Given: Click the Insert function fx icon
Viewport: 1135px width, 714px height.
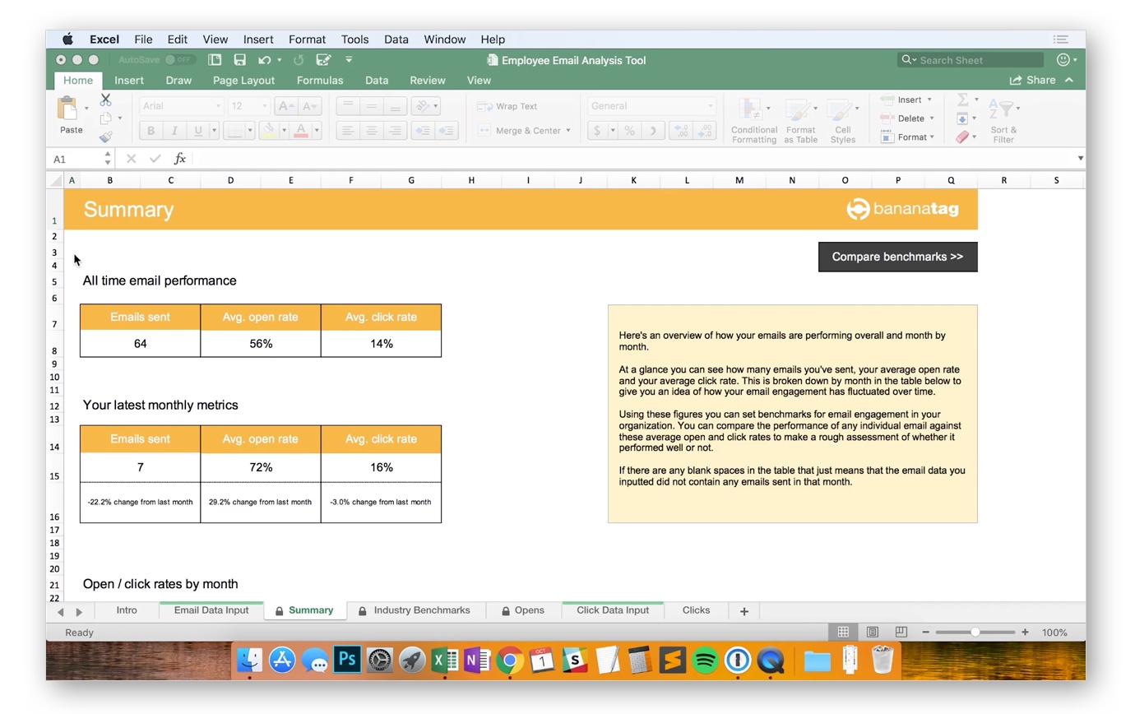Looking at the screenshot, I should pos(180,159).
